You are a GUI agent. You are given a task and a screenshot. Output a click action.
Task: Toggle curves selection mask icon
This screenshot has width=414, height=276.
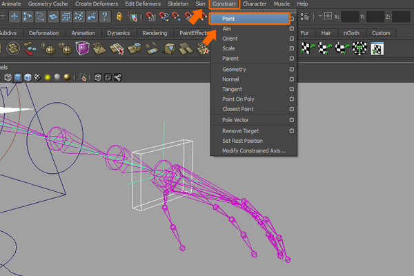pyautogui.click(x=40, y=17)
